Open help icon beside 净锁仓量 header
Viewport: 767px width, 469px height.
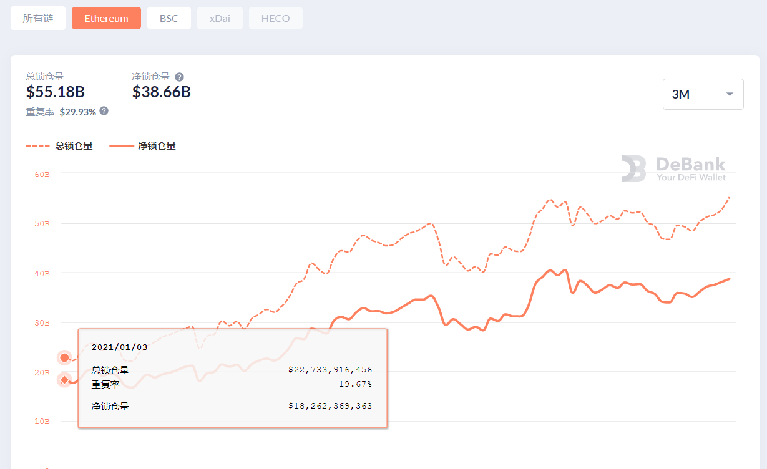pyautogui.click(x=179, y=77)
